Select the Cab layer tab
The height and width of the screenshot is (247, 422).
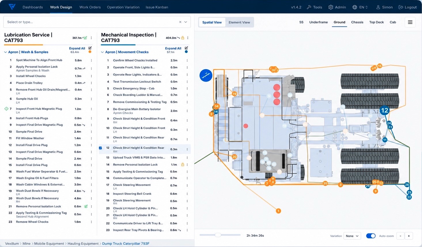tap(393, 22)
